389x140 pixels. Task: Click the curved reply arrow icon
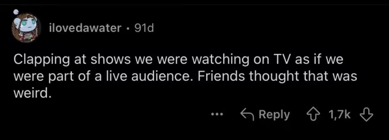pos(247,115)
